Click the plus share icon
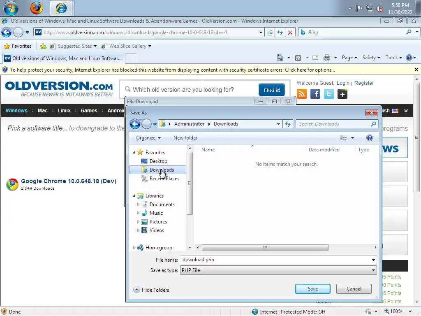The image size is (421, 316). [x=342, y=94]
